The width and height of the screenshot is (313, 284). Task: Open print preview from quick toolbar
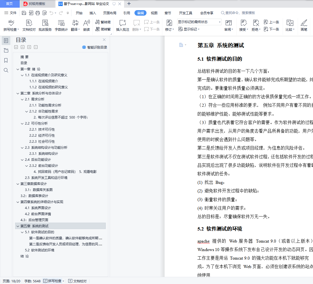pyautogui.click(x=45, y=13)
